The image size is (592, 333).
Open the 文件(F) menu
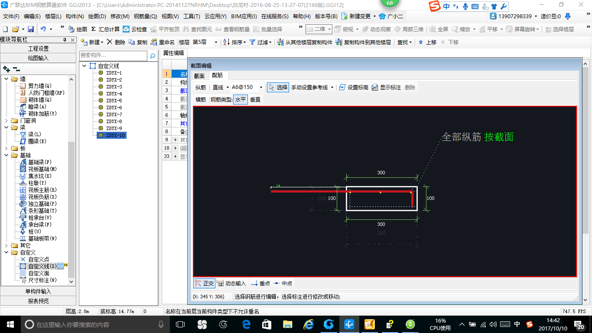(11, 16)
